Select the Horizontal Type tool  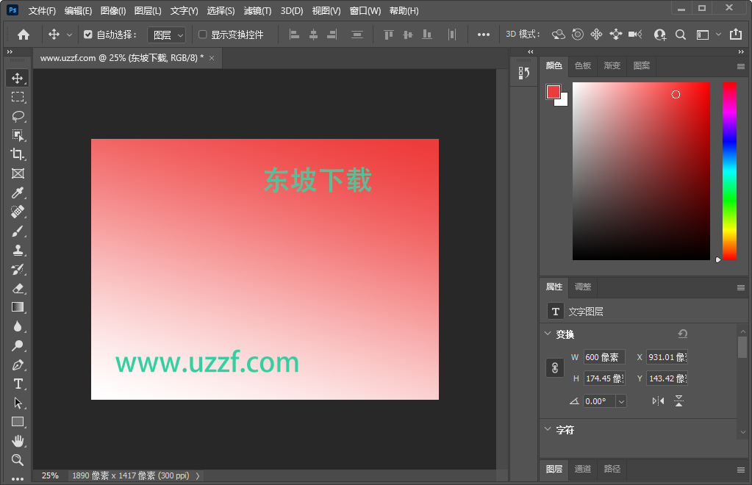coord(18,384)
